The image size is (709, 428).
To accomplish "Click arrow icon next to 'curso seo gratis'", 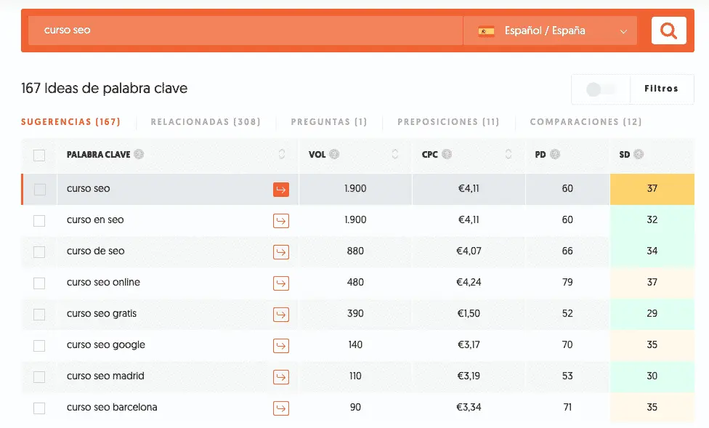I will [x=280, y=315].
